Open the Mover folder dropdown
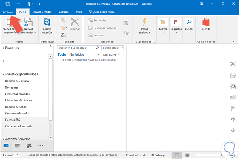 (163, 26)
